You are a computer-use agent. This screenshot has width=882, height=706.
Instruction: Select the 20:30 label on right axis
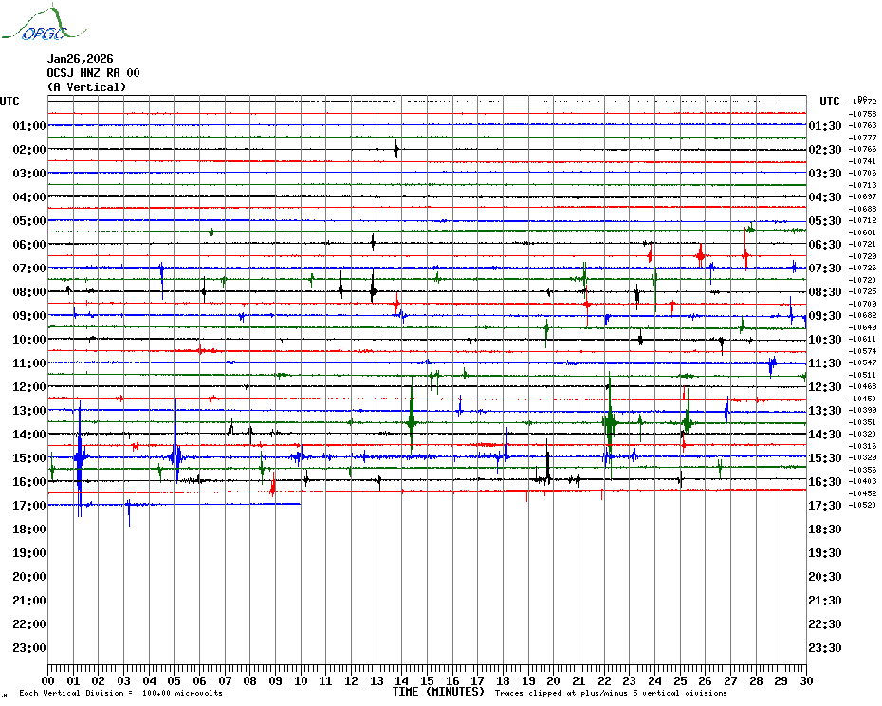click(x=823, y=577)
